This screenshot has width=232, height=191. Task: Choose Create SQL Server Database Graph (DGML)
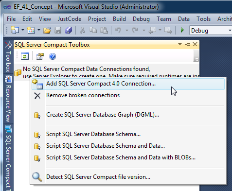click(128, 115)
